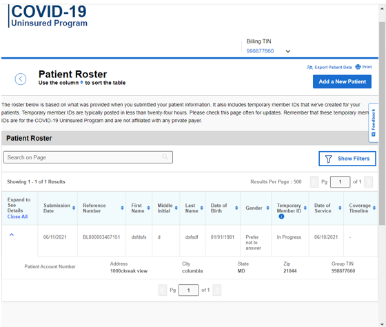386x327 pixels.
Task: Click top pagination next page arrow
Action: pos(368,182)
